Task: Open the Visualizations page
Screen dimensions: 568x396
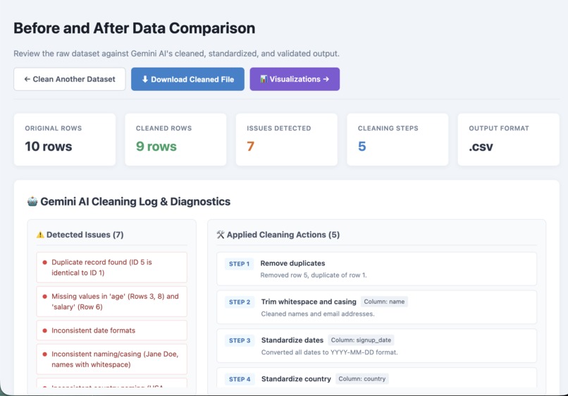Action: 295,79
